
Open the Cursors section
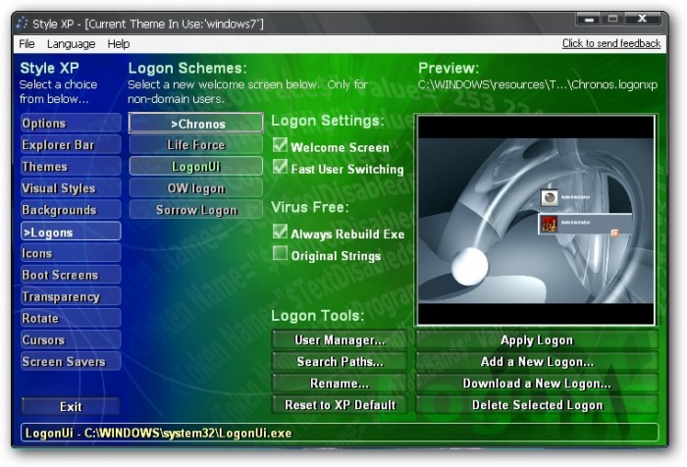pyautogui.click(x=71, y=340)
